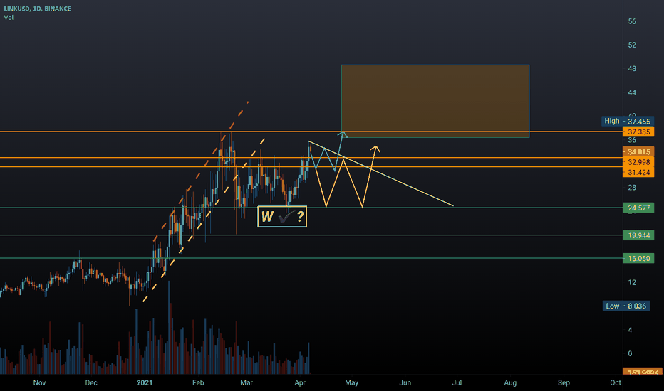664x391 pixels.
Task: Click Oct on the time axis
Action: pyautogui.click(x=616, y=382)
